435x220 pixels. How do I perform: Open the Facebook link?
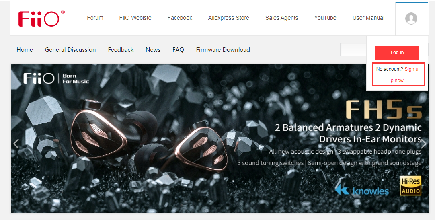pyautogui.click(x=180, y=18)
